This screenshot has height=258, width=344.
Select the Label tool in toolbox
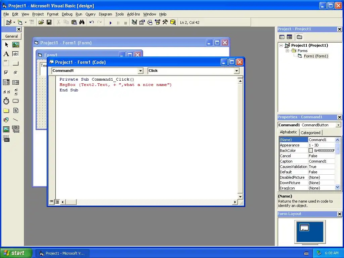[6, 54]
